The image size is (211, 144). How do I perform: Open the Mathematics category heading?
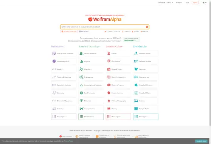57,46
